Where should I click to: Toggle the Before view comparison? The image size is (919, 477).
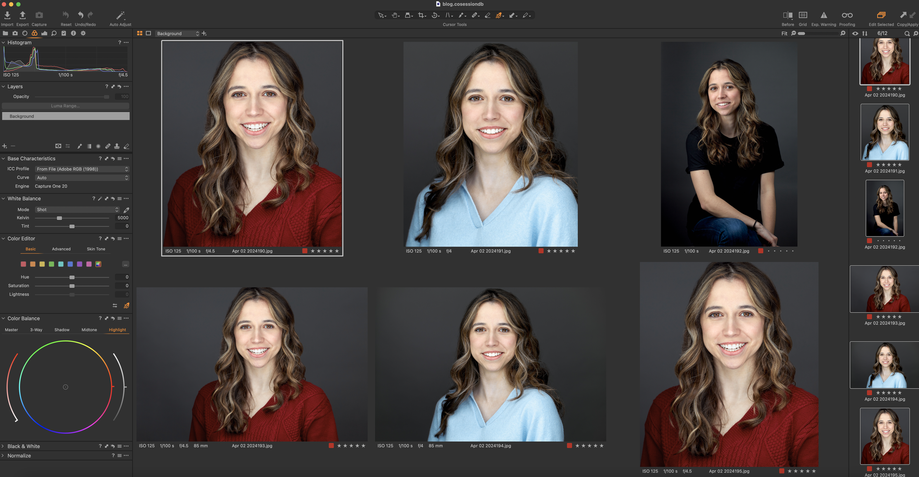click(787, 15)
